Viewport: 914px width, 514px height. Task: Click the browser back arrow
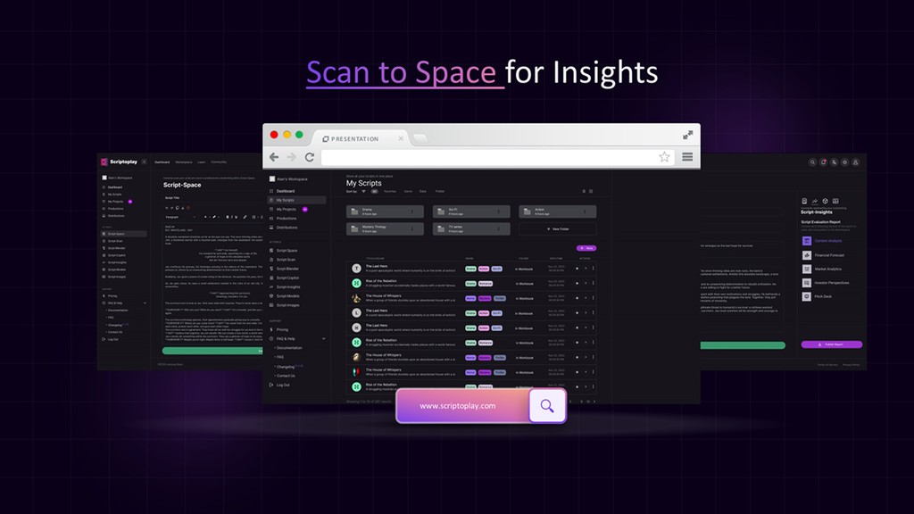pos(274,157)
